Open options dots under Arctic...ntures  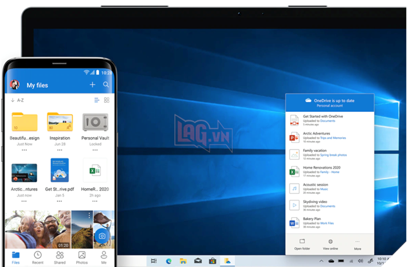click(24, 201)
